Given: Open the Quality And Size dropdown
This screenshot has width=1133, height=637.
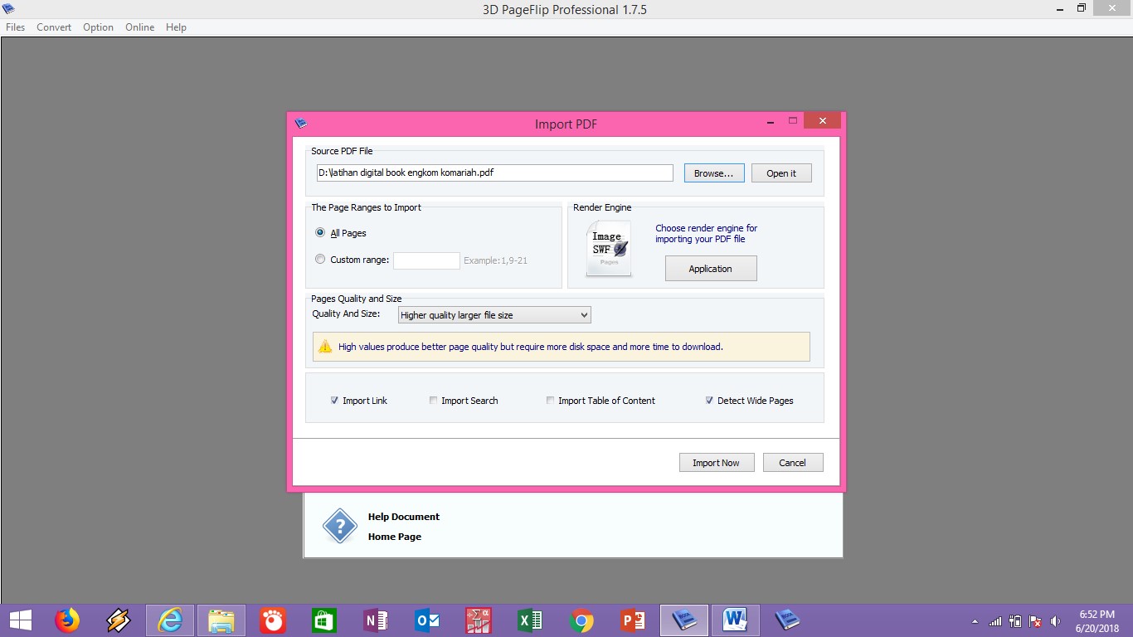Looking at the screenshot, I should [494, 315].
